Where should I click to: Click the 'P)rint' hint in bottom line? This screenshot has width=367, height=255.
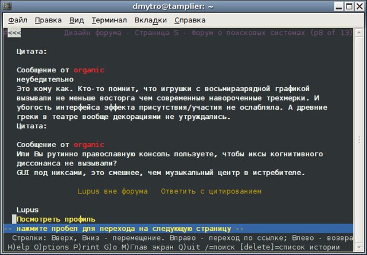tap(87, 247)
